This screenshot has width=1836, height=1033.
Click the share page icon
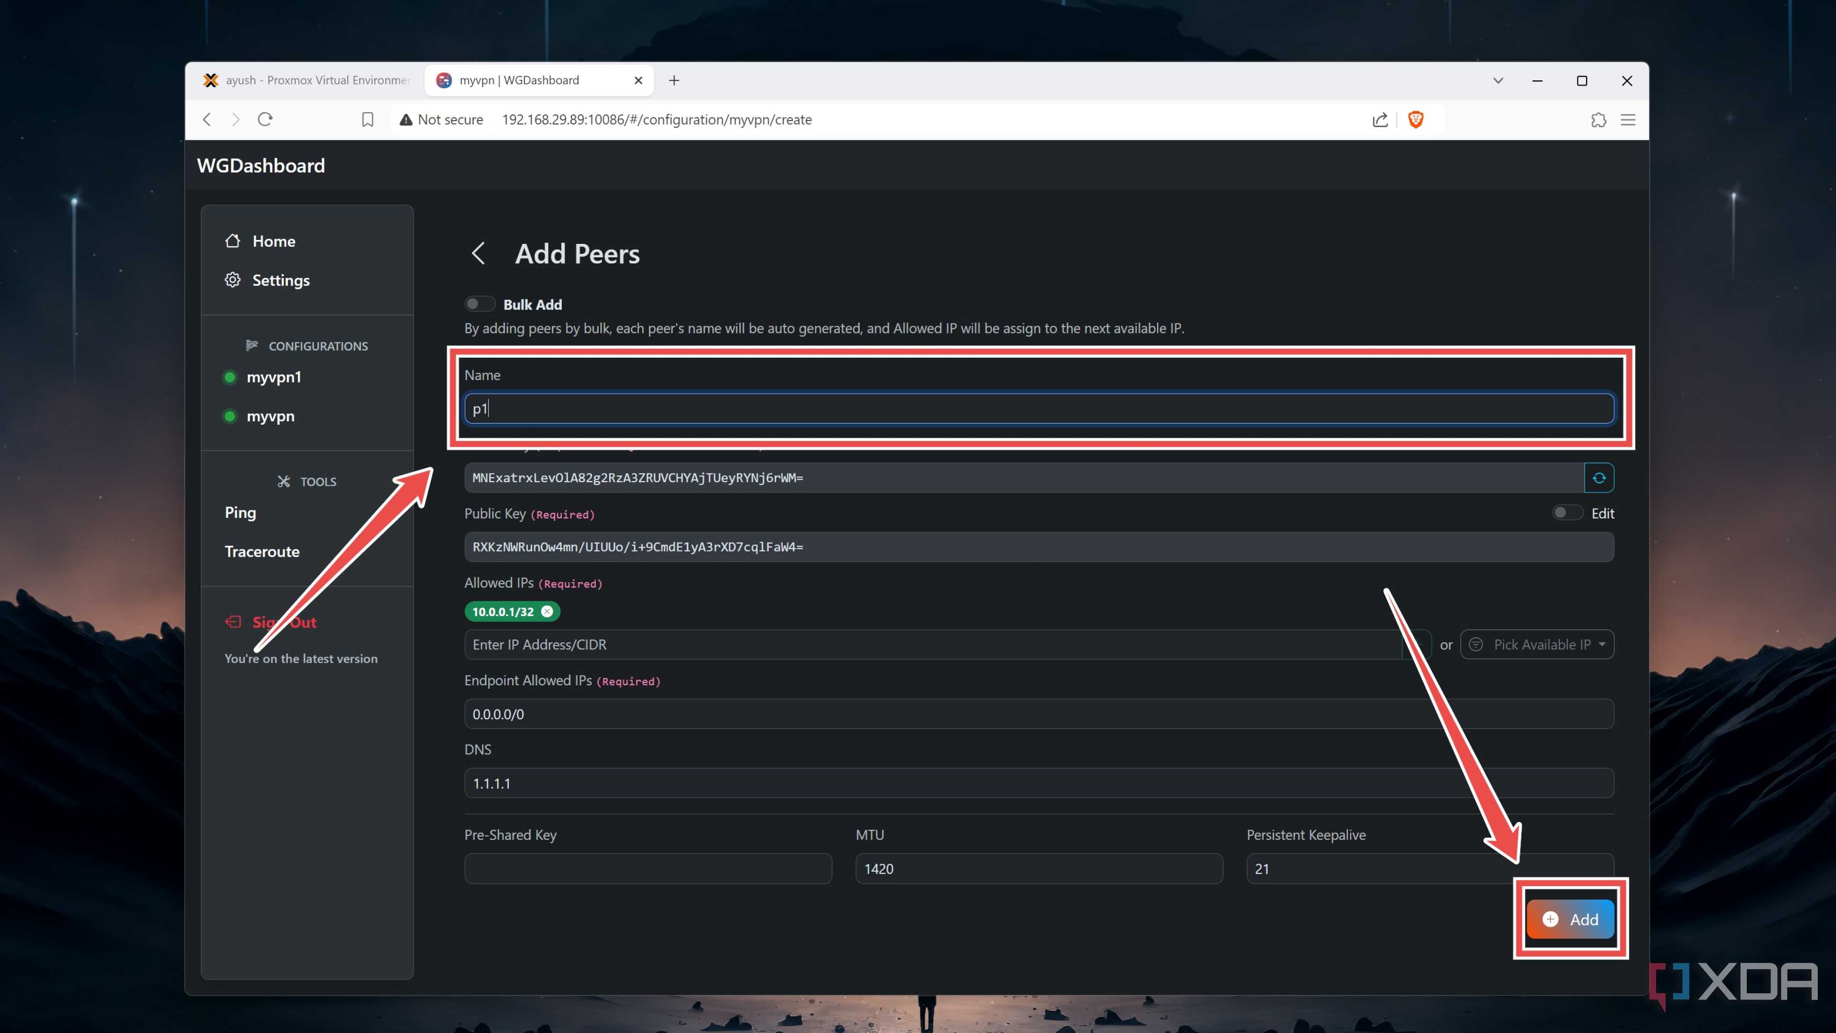[1380, 119]
